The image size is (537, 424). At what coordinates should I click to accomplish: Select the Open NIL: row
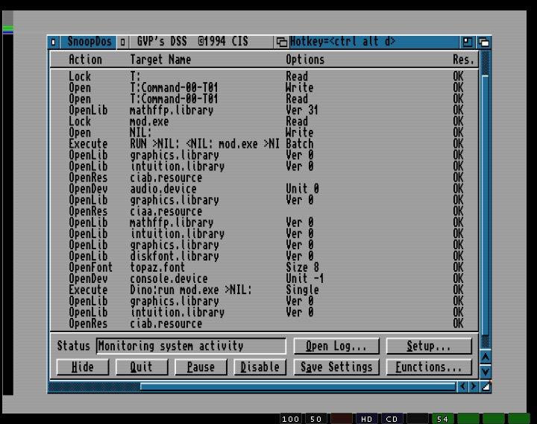tap(264, 132)
